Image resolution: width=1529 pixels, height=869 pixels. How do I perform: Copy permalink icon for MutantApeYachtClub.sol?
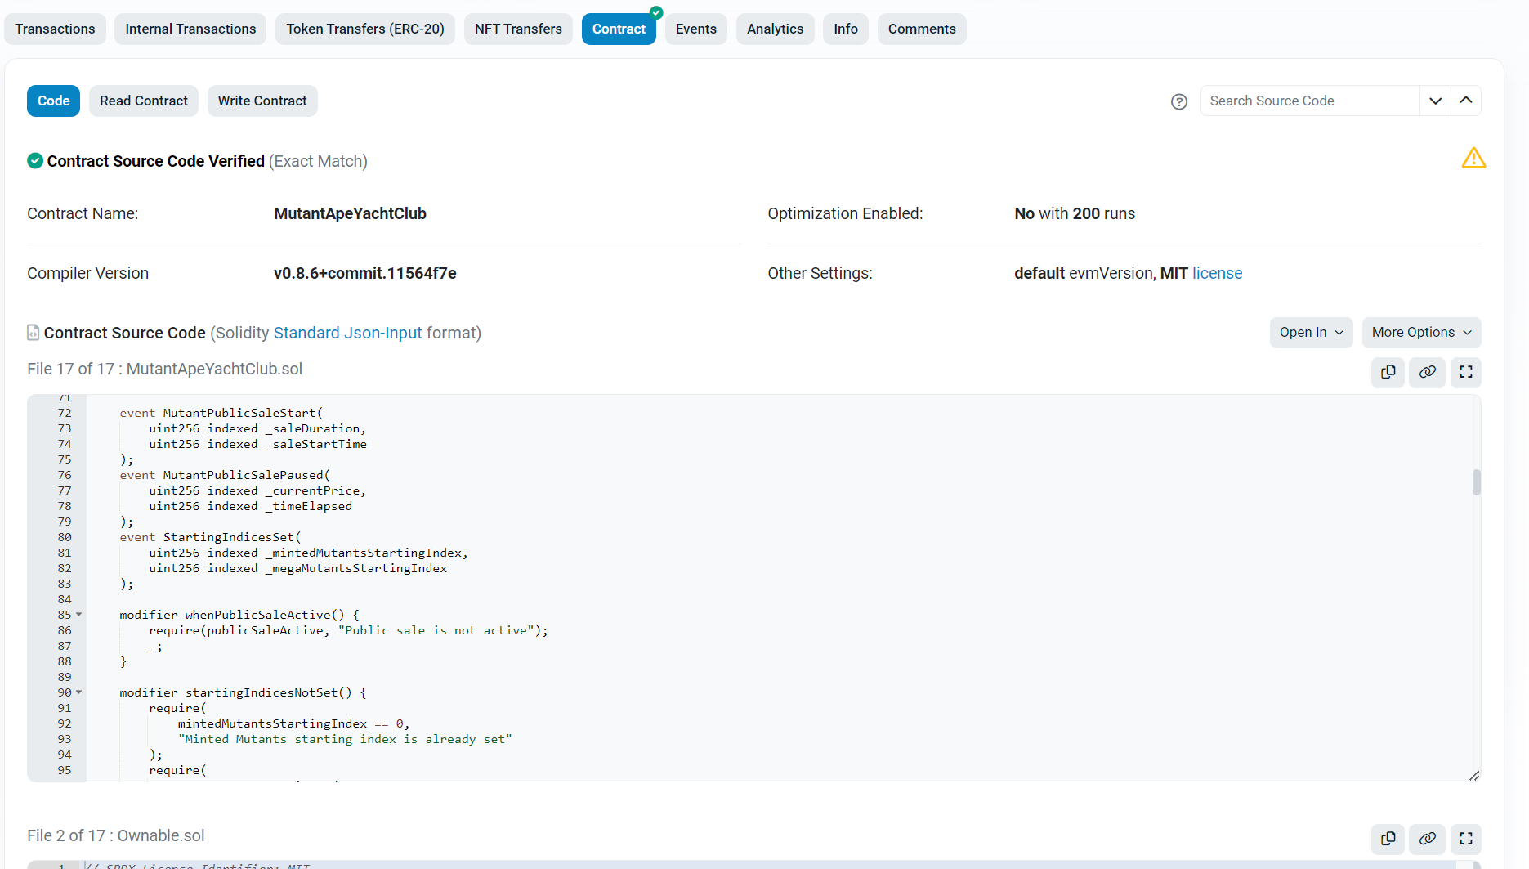click(1427, 372)
